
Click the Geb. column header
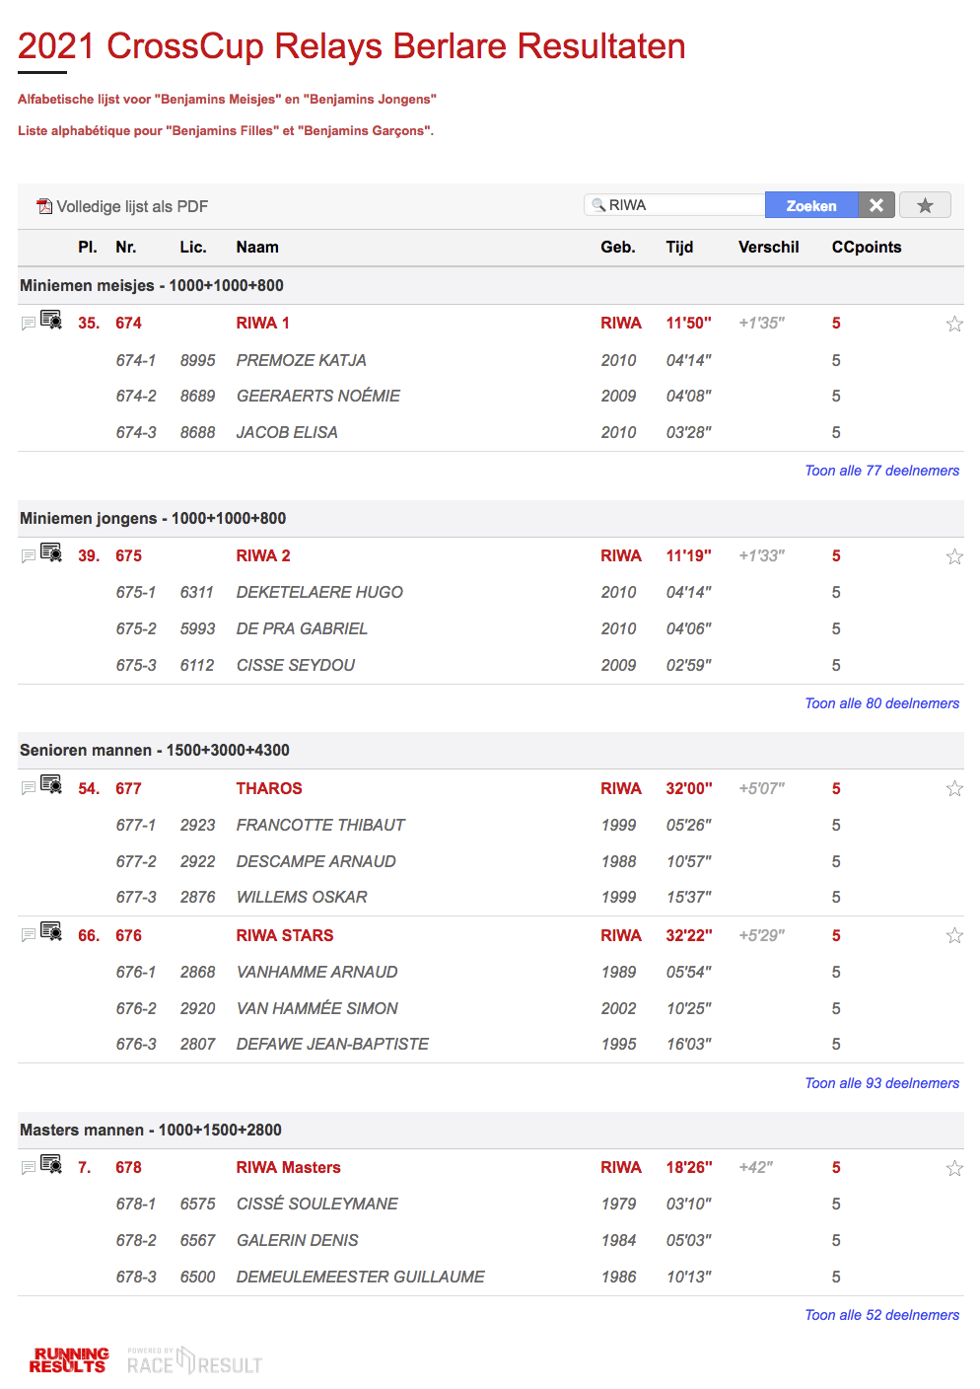pyautogui.click(x=618, y=248)
